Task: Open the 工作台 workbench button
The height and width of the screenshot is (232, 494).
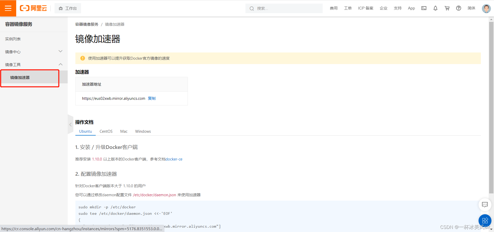Action: (x=68, y=8)
